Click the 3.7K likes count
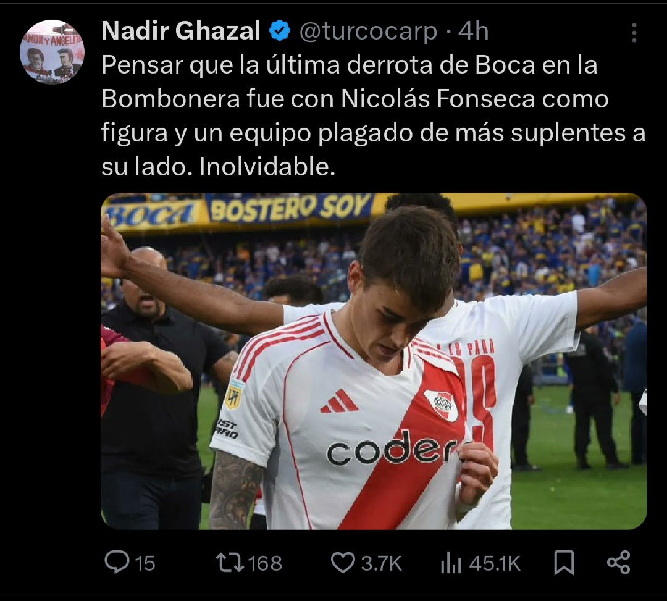Viewport: 667px width, 601px height. point(382,563)
